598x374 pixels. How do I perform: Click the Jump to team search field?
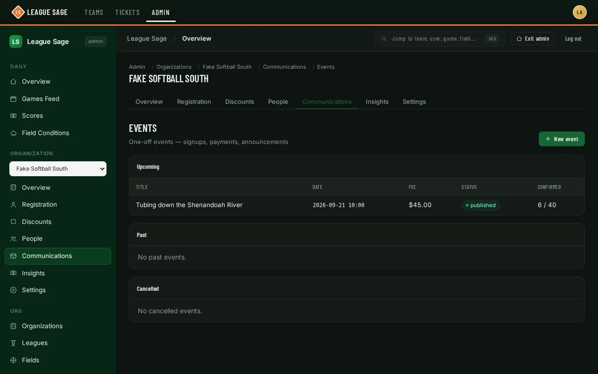[440, 39]
